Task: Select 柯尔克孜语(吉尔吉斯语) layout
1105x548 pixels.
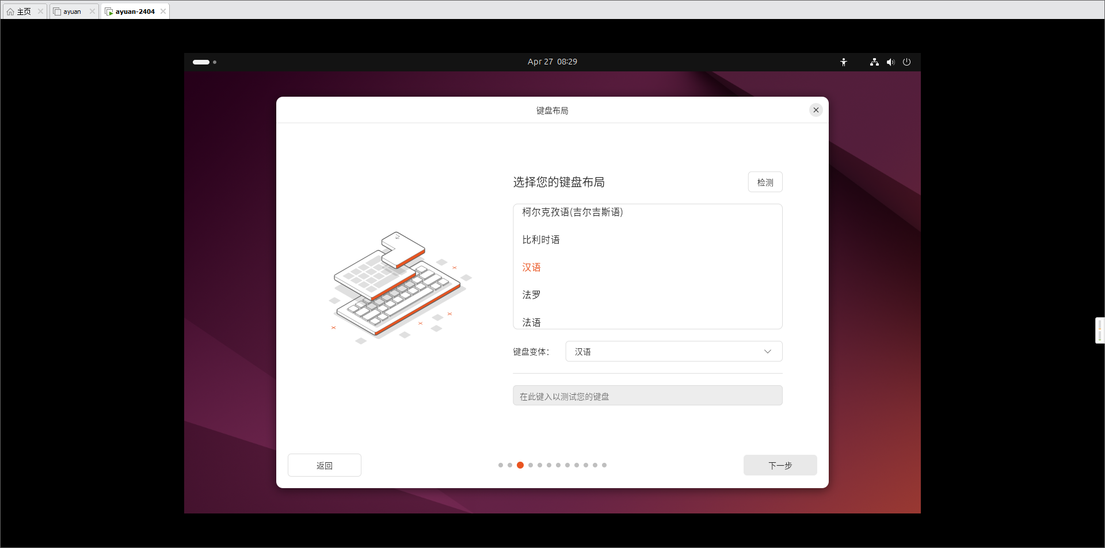Action: click(x=647, y=212)
